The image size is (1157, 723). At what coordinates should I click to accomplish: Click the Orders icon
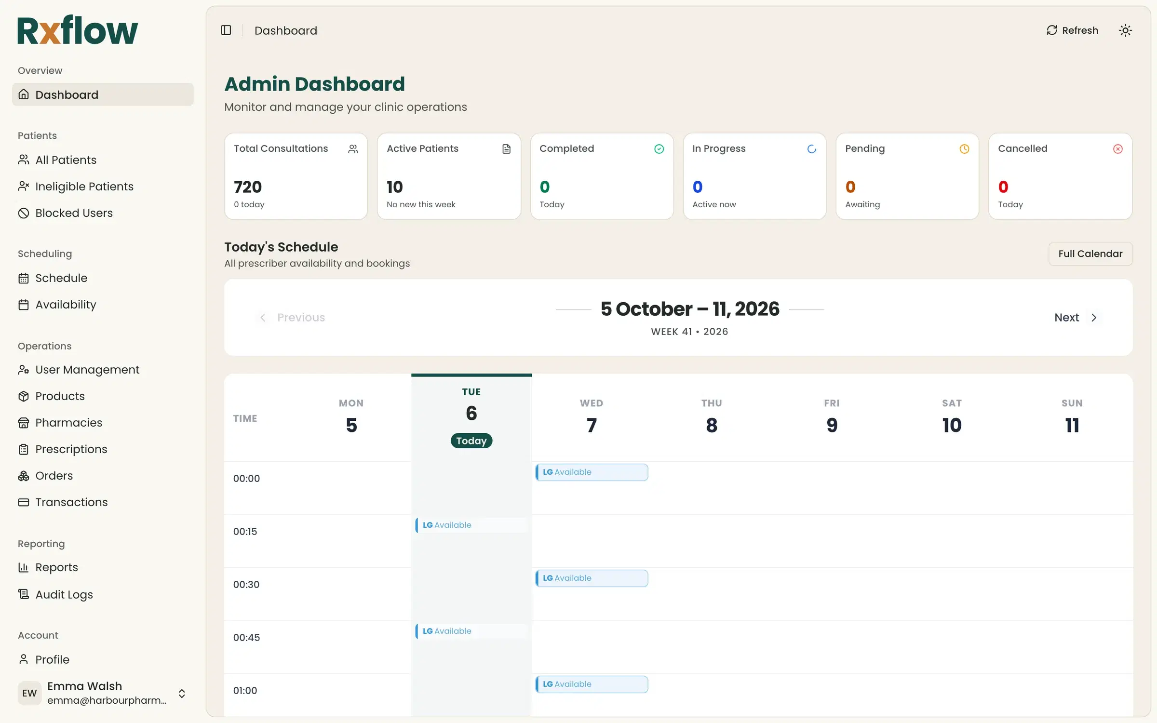click(24, 475)
